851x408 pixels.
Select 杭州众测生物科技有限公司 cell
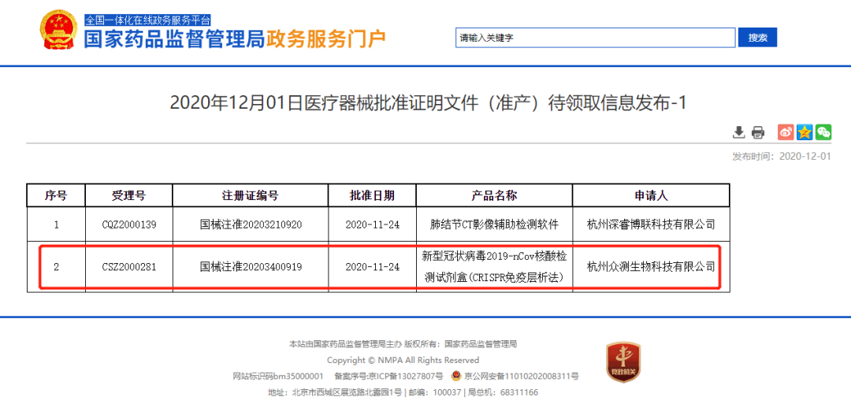pos(651,267)
